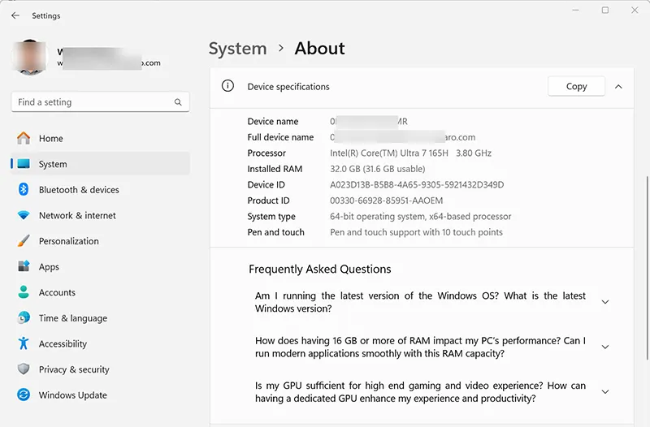The image size is (650, 427).
Task: Click the Bluetooth icon in sidebar
Action: (x=24, y=190)
